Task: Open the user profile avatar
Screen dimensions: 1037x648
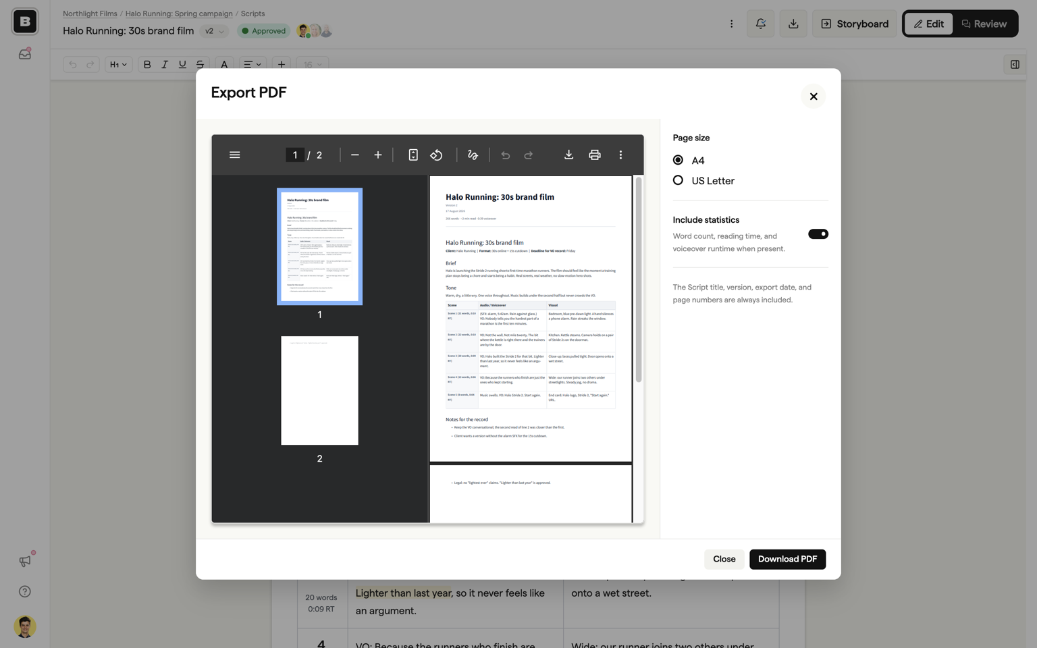Action: [25, 626]
